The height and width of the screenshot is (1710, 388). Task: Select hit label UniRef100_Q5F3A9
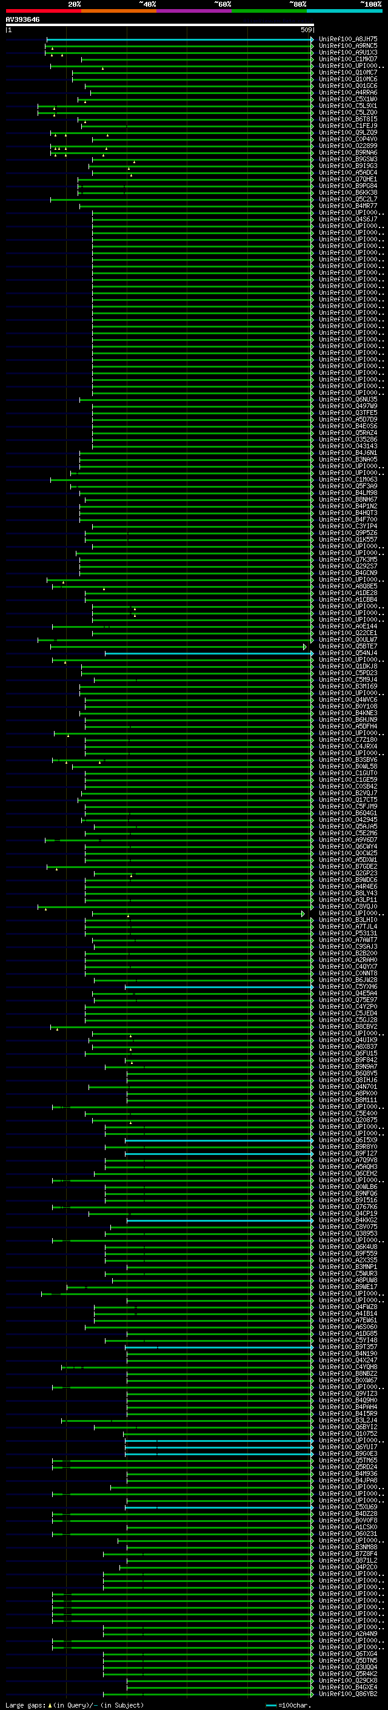coord(348,486)
